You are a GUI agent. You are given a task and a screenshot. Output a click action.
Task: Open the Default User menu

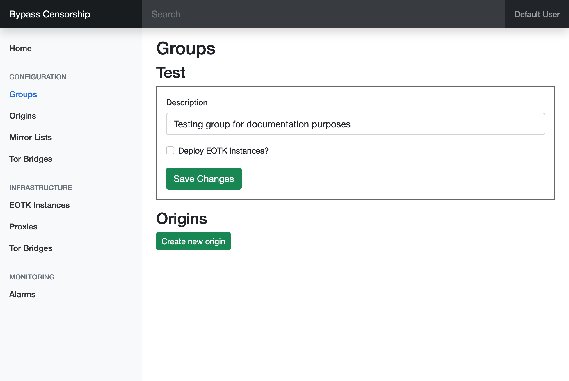click(x=537, y=14)
